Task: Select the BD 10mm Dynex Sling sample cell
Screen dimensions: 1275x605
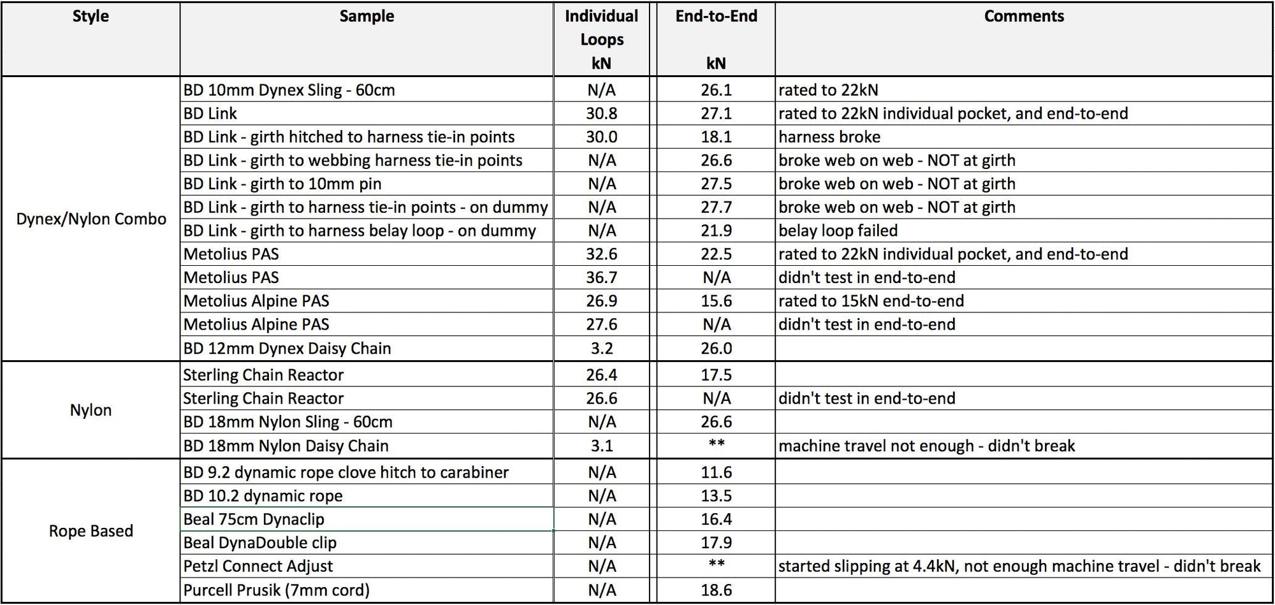Action: coord(289,90)
